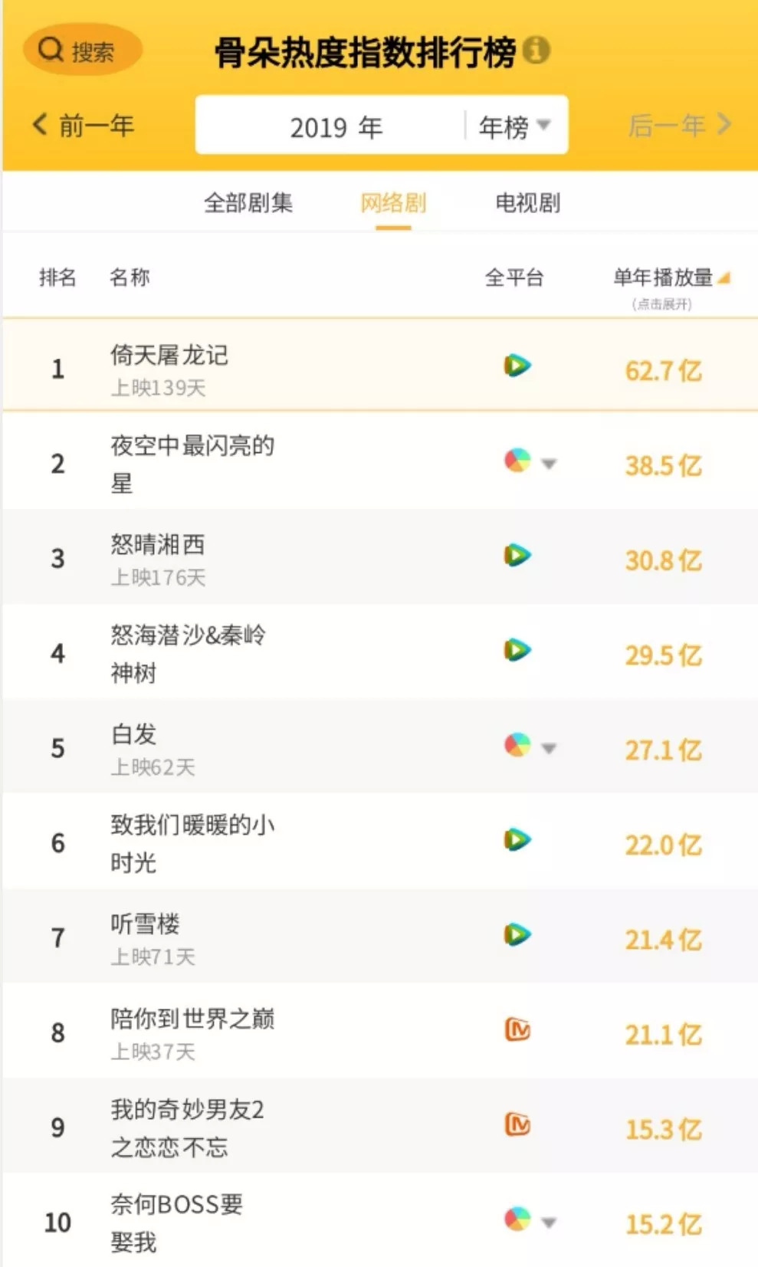Select the 网络剧 tab
Image resolution: width=758 pixels, height=1267 pixels.
[x=393, y=203]
